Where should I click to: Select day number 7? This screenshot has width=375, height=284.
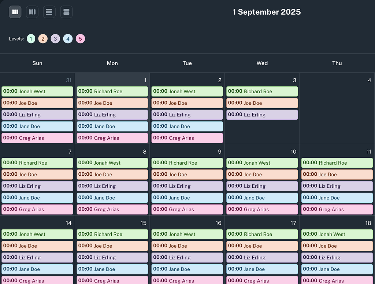click(70, 152)
